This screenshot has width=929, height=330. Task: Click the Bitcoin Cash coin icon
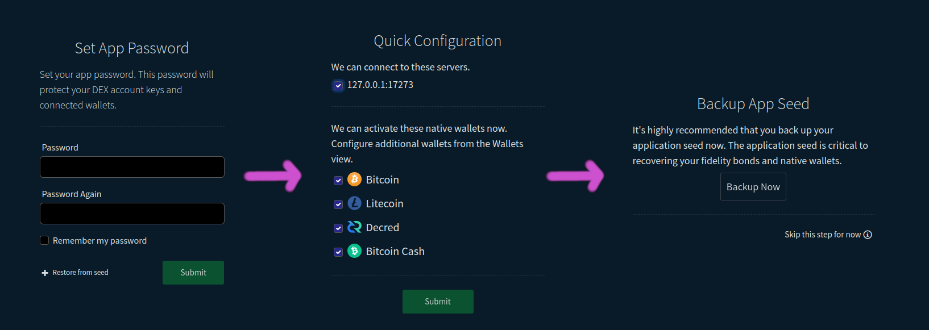pyautogui.click(x=354, y=251)
